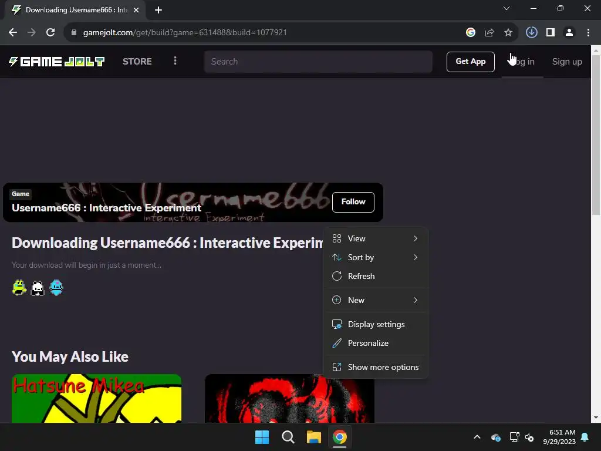Open the red and black game thumbnail
This screenshot has height=451, width=601.
click(x=289, y=399)
